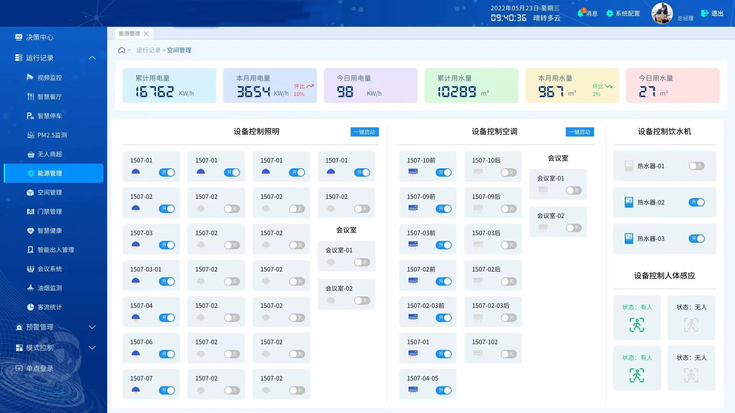Open the 消息 notification bell icon
The height and width of the screenshot is (413, 735).
581,13
